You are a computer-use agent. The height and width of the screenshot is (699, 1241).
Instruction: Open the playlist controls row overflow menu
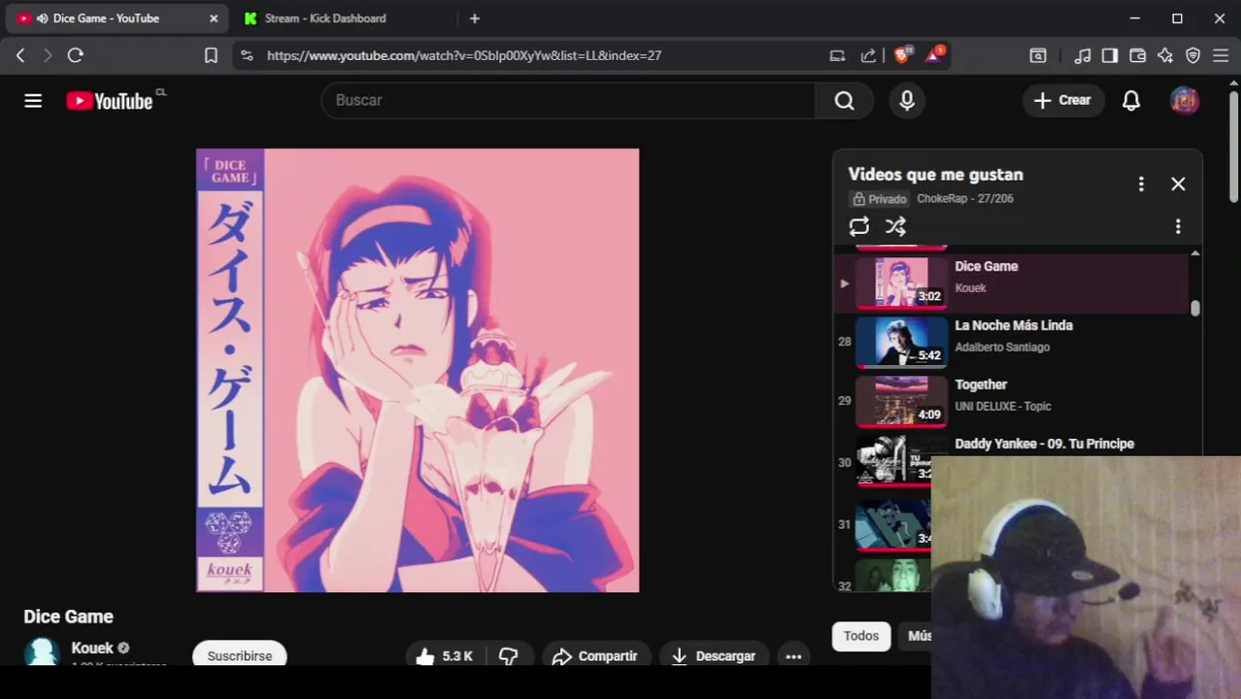coord(1178,226)
